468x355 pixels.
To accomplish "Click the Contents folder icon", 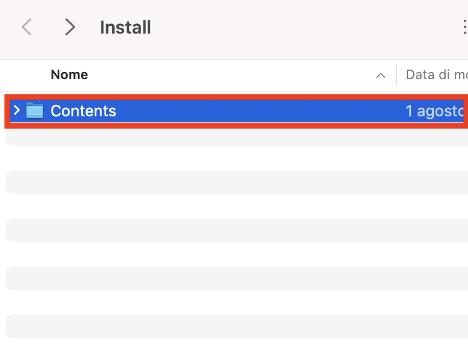I will [35, 111].
